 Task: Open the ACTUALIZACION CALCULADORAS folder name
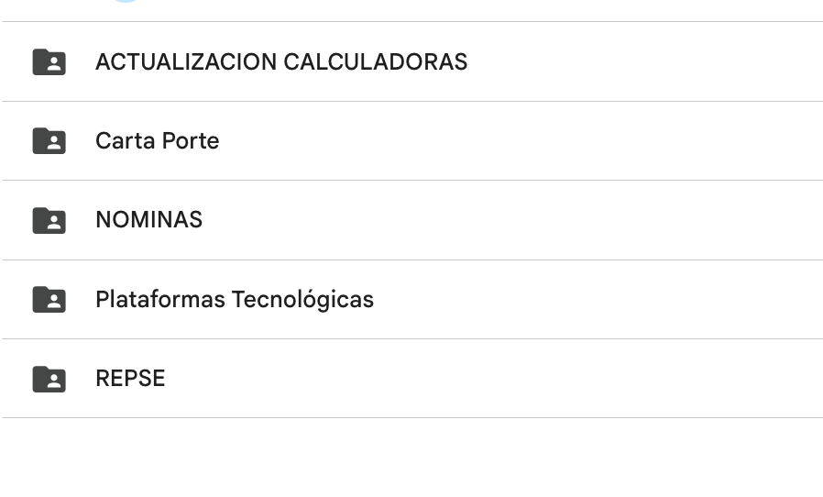pos(281,61)
